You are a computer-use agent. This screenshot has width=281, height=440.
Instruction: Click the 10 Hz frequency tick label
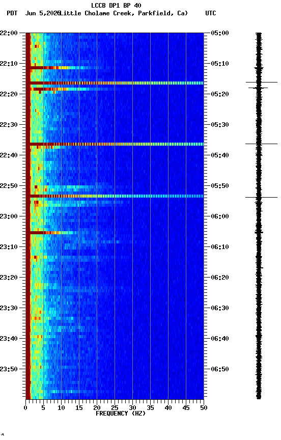(61, 408)
